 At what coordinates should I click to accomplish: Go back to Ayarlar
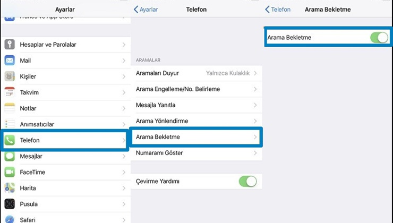pos(146,10)
